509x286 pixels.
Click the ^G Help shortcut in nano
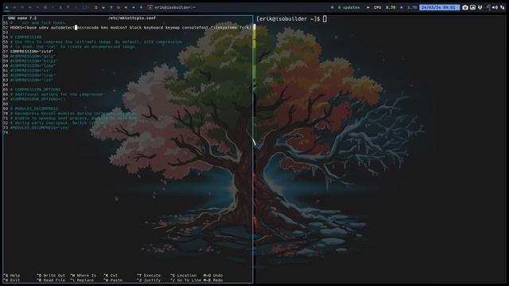(12, 276)
